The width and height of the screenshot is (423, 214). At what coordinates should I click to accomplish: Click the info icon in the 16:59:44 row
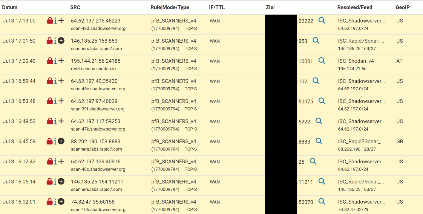(55, 81)
